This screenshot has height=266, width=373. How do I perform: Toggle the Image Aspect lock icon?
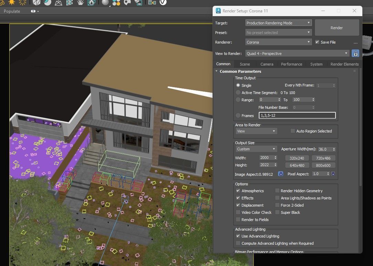click(x=281, y=174)
